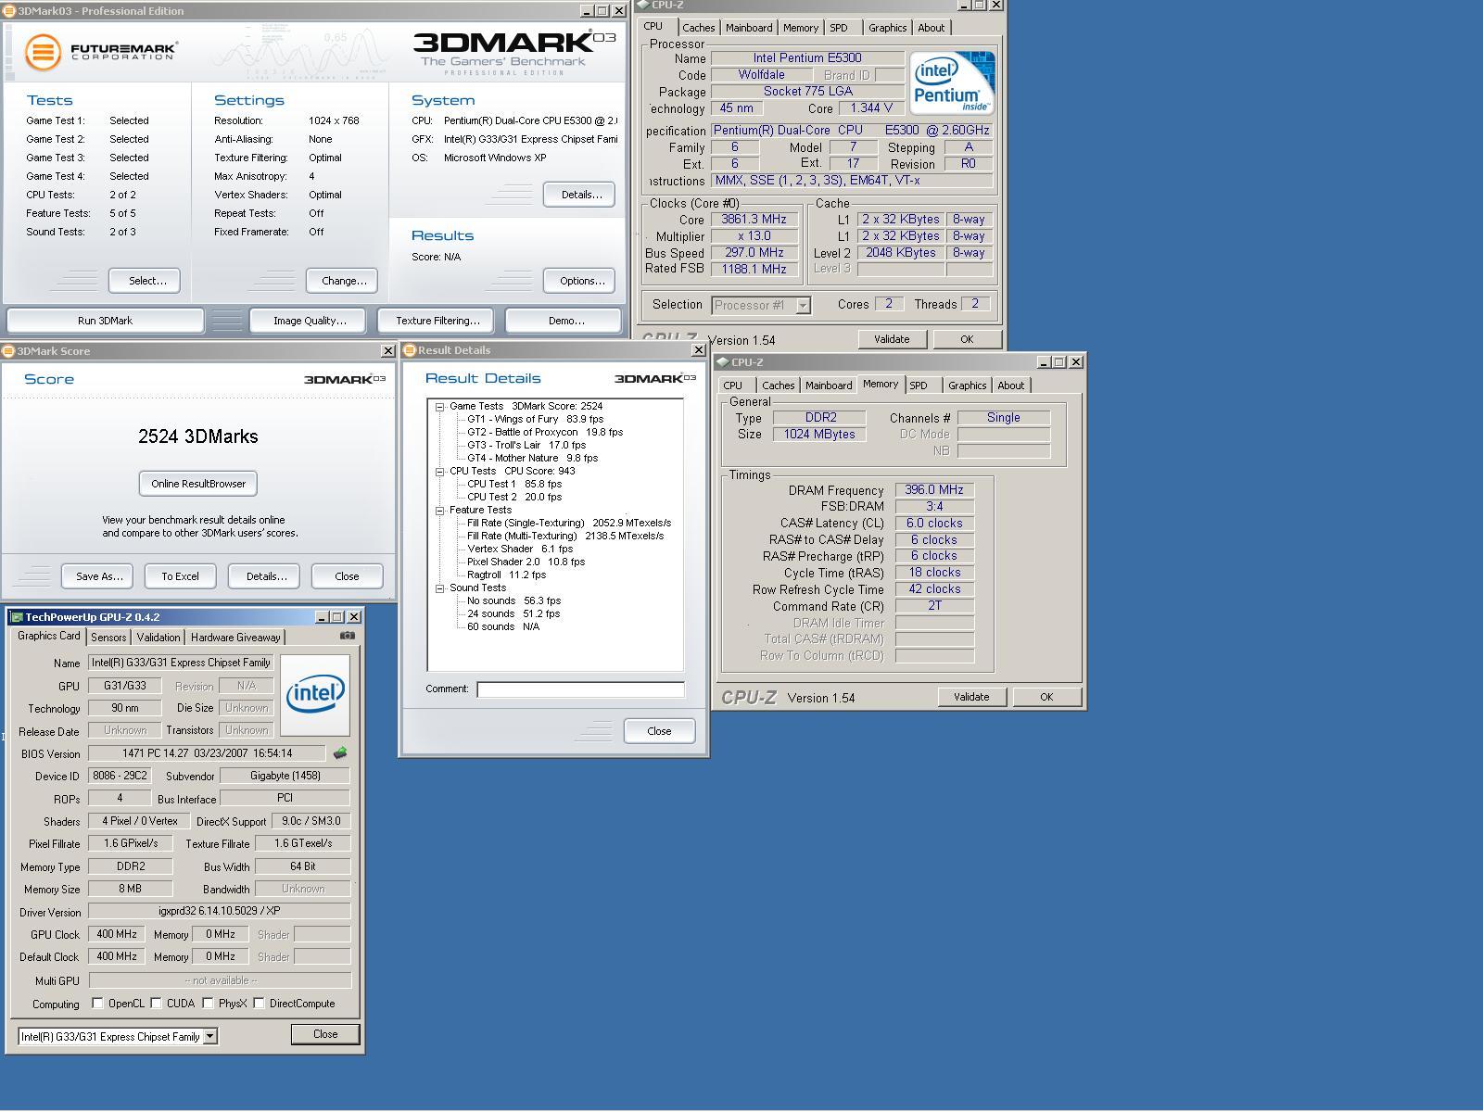Enable the OpenCL checkbox
Viewport: 1483px width, 1112px height.
pyautogui.click(x=97, y=1003)
